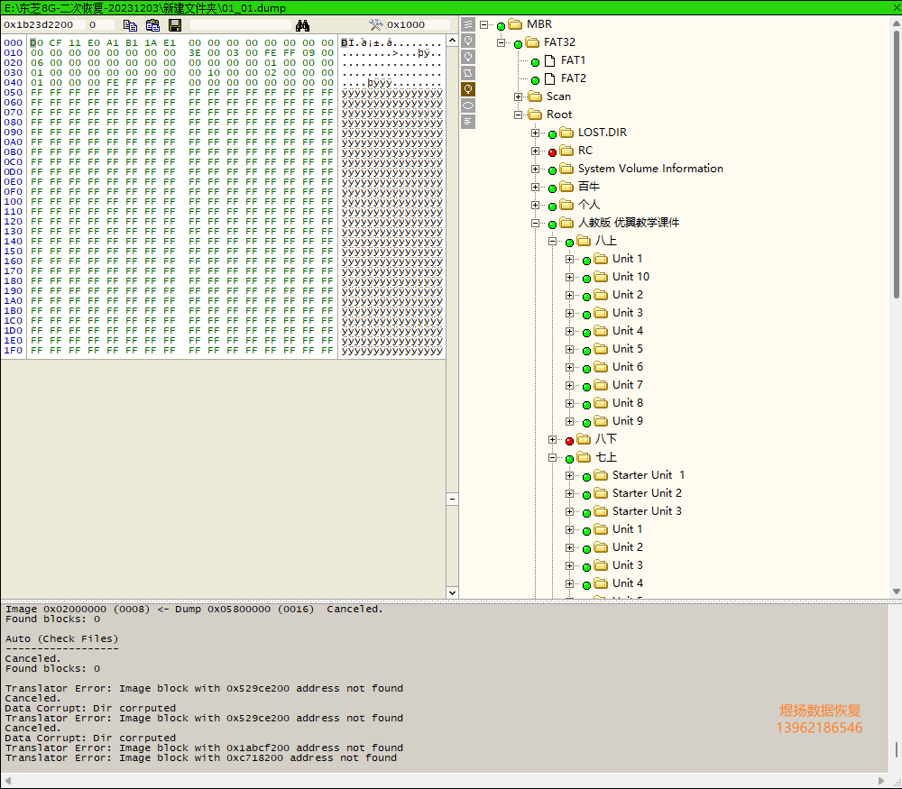Click the red status dot next to RC
Image resolution: width=902 pixels, height=789 pixels.
tap(552, 152)
